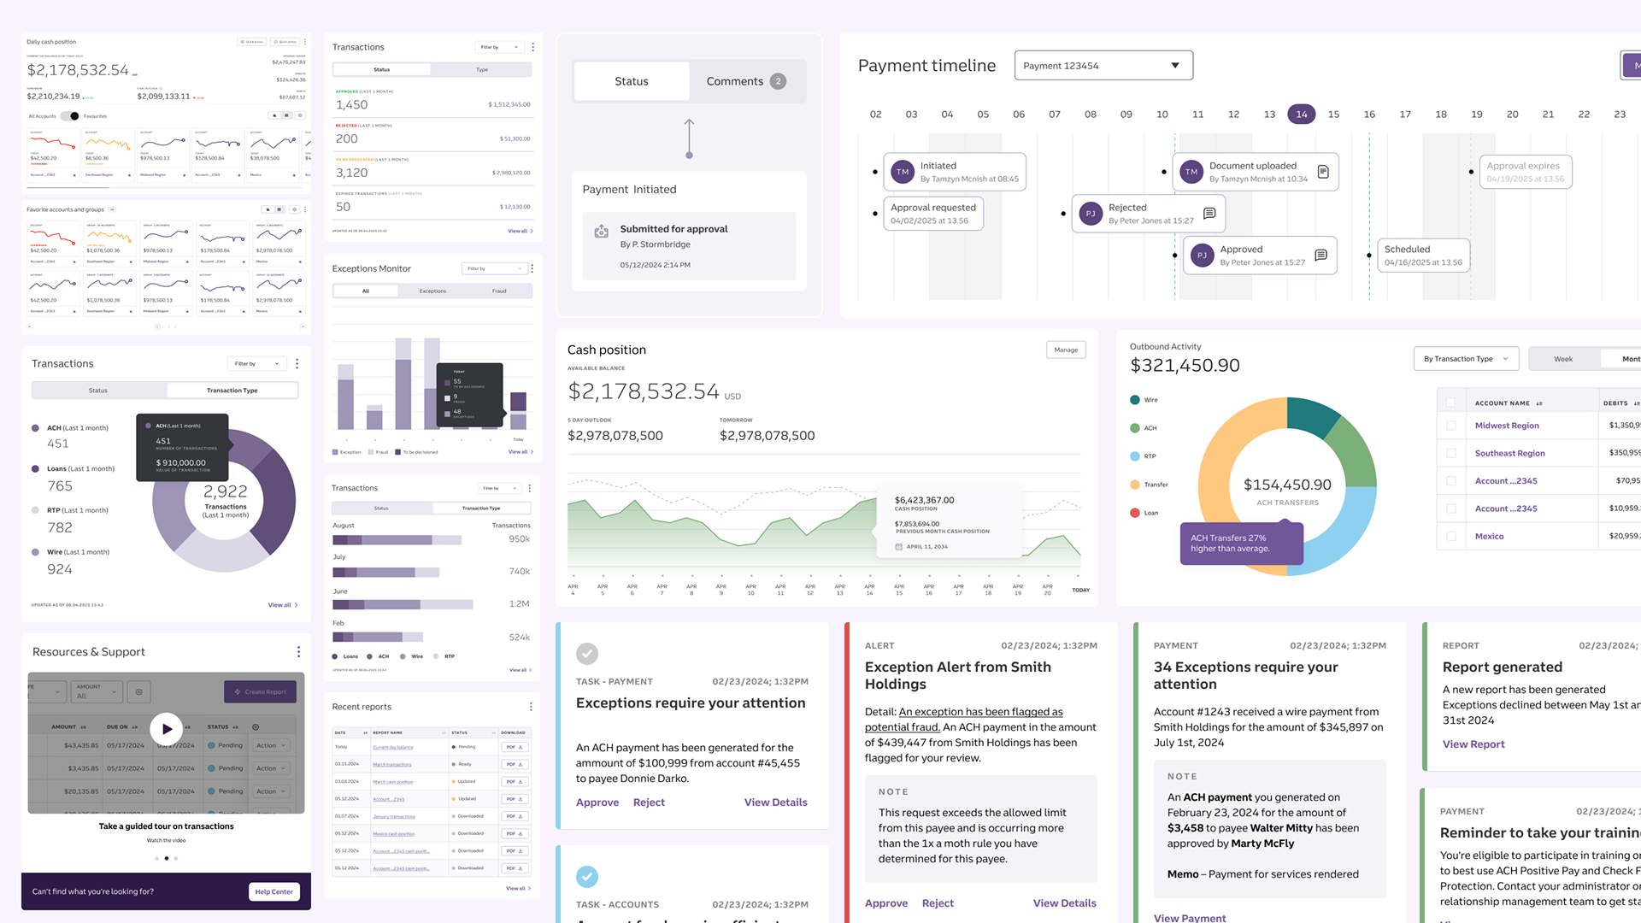Select Fraud tab in Exceptions Monitor
Viewport: 1641px width, 923px height.
(499, 291)
